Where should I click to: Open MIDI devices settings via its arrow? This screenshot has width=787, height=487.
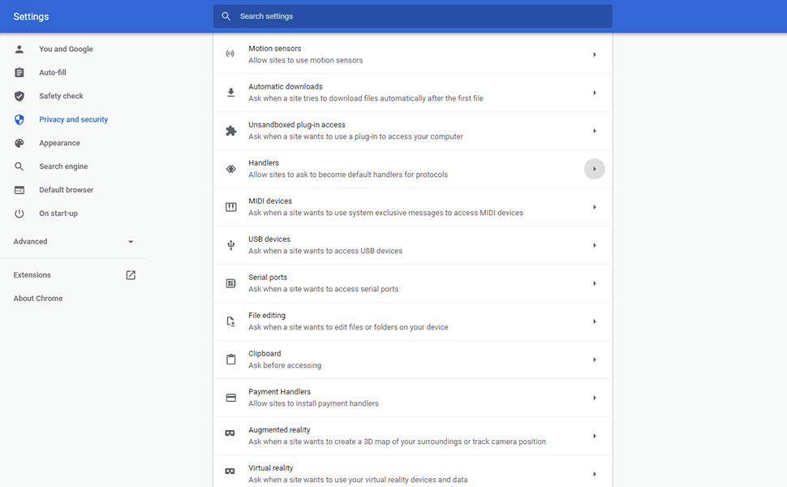[594, 207]
